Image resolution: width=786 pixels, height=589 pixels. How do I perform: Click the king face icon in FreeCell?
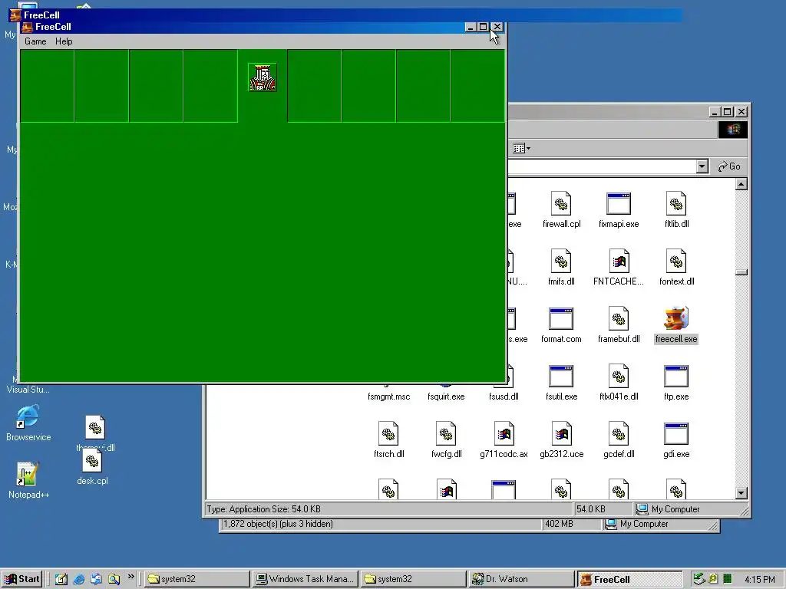[x=263, y=77]
